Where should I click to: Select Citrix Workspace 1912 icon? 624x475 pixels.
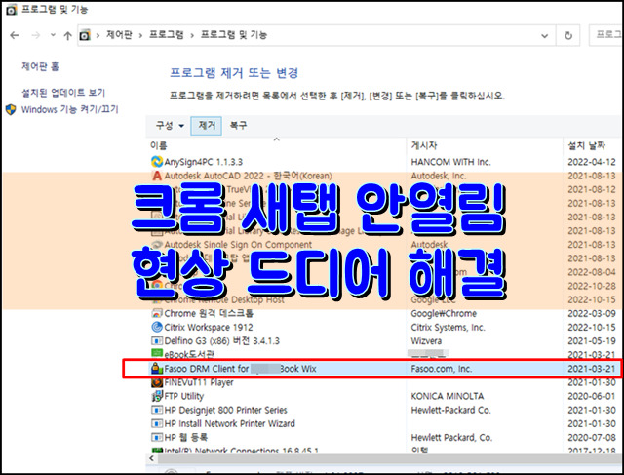coord(157,327)
